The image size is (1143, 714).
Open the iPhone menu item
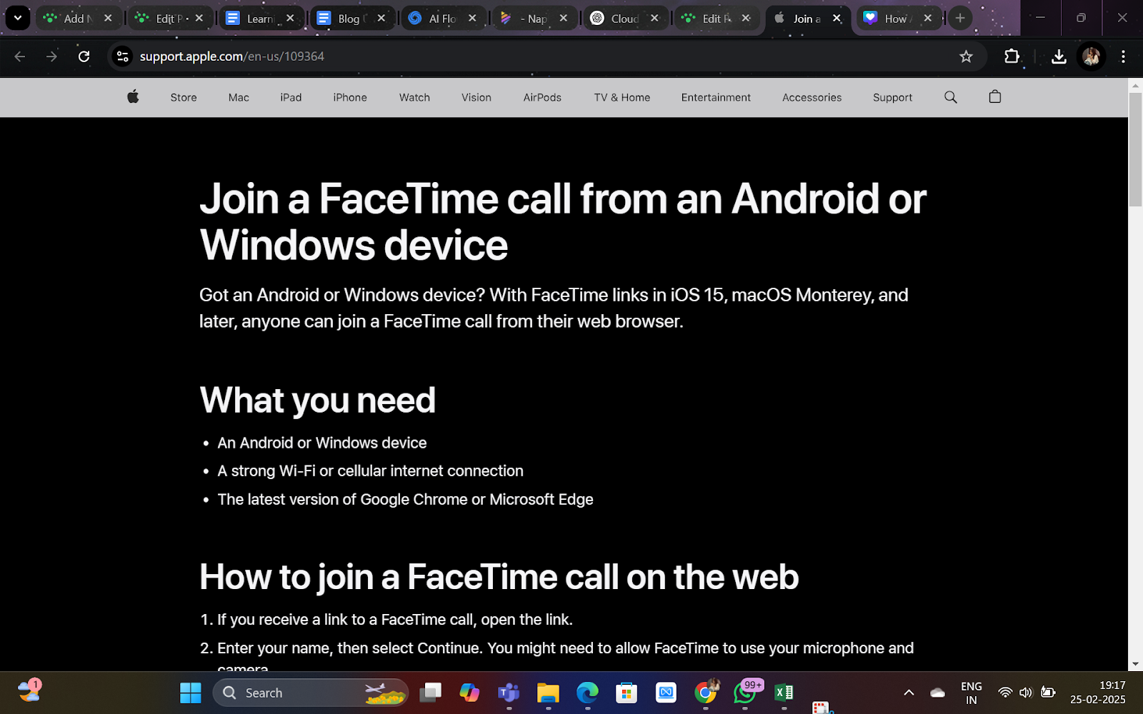tap(350, 97)
